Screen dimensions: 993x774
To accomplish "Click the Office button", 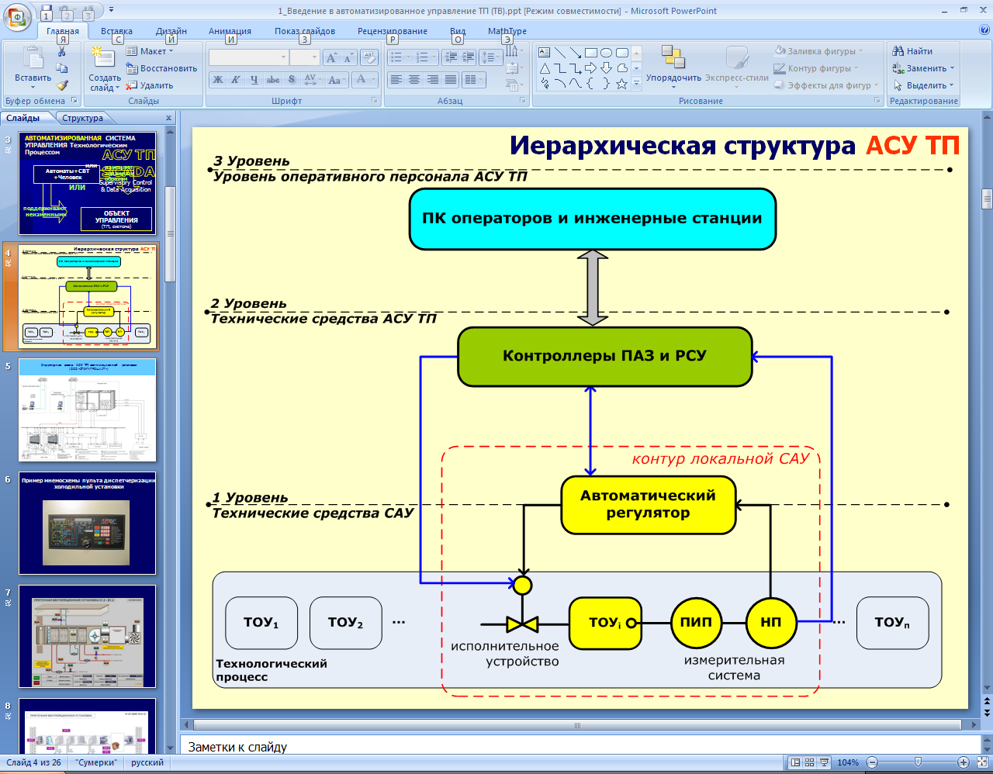I will (17, 16).
